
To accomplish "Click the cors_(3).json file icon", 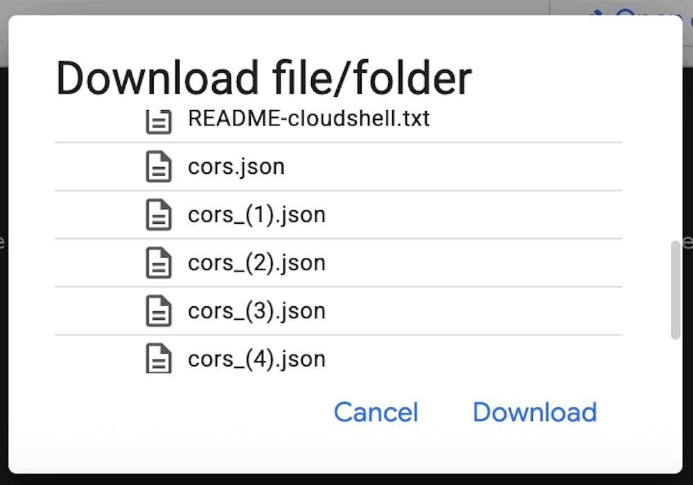I will pyautogui.click(x=159, y=311).
